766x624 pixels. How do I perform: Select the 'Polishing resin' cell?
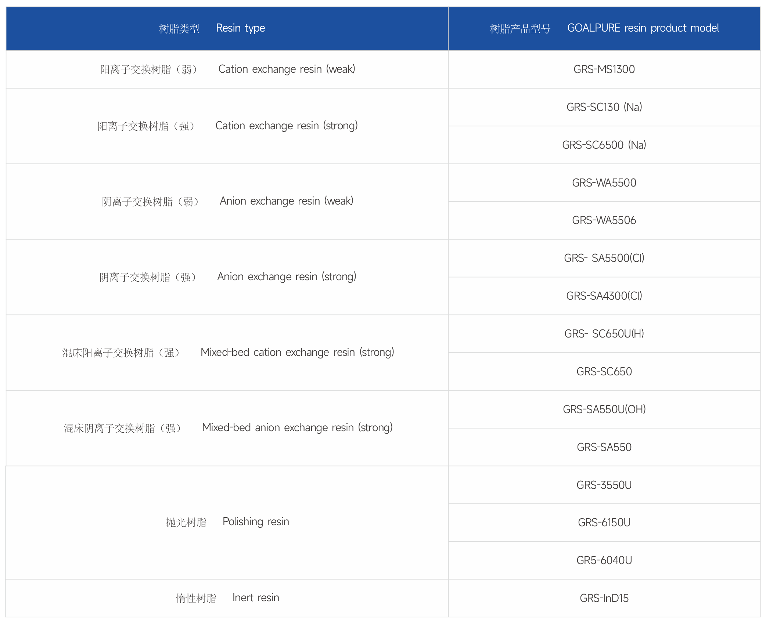227,523
